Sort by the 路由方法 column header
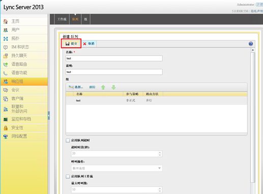Viewport: 263px width, 194px height. (x=153, y=94)
